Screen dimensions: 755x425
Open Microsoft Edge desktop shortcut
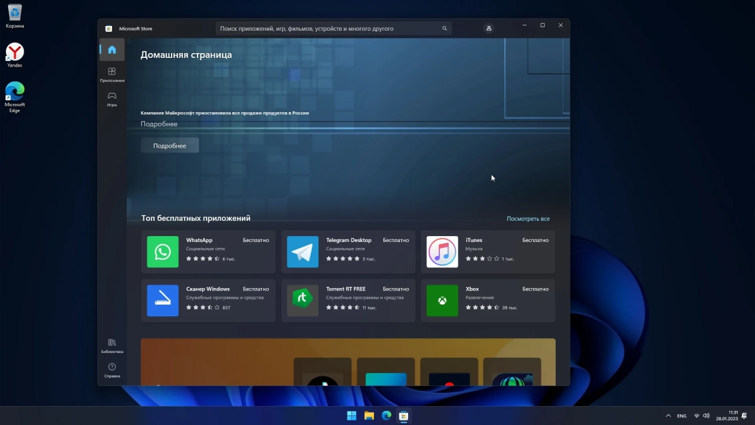coord(15,97)
